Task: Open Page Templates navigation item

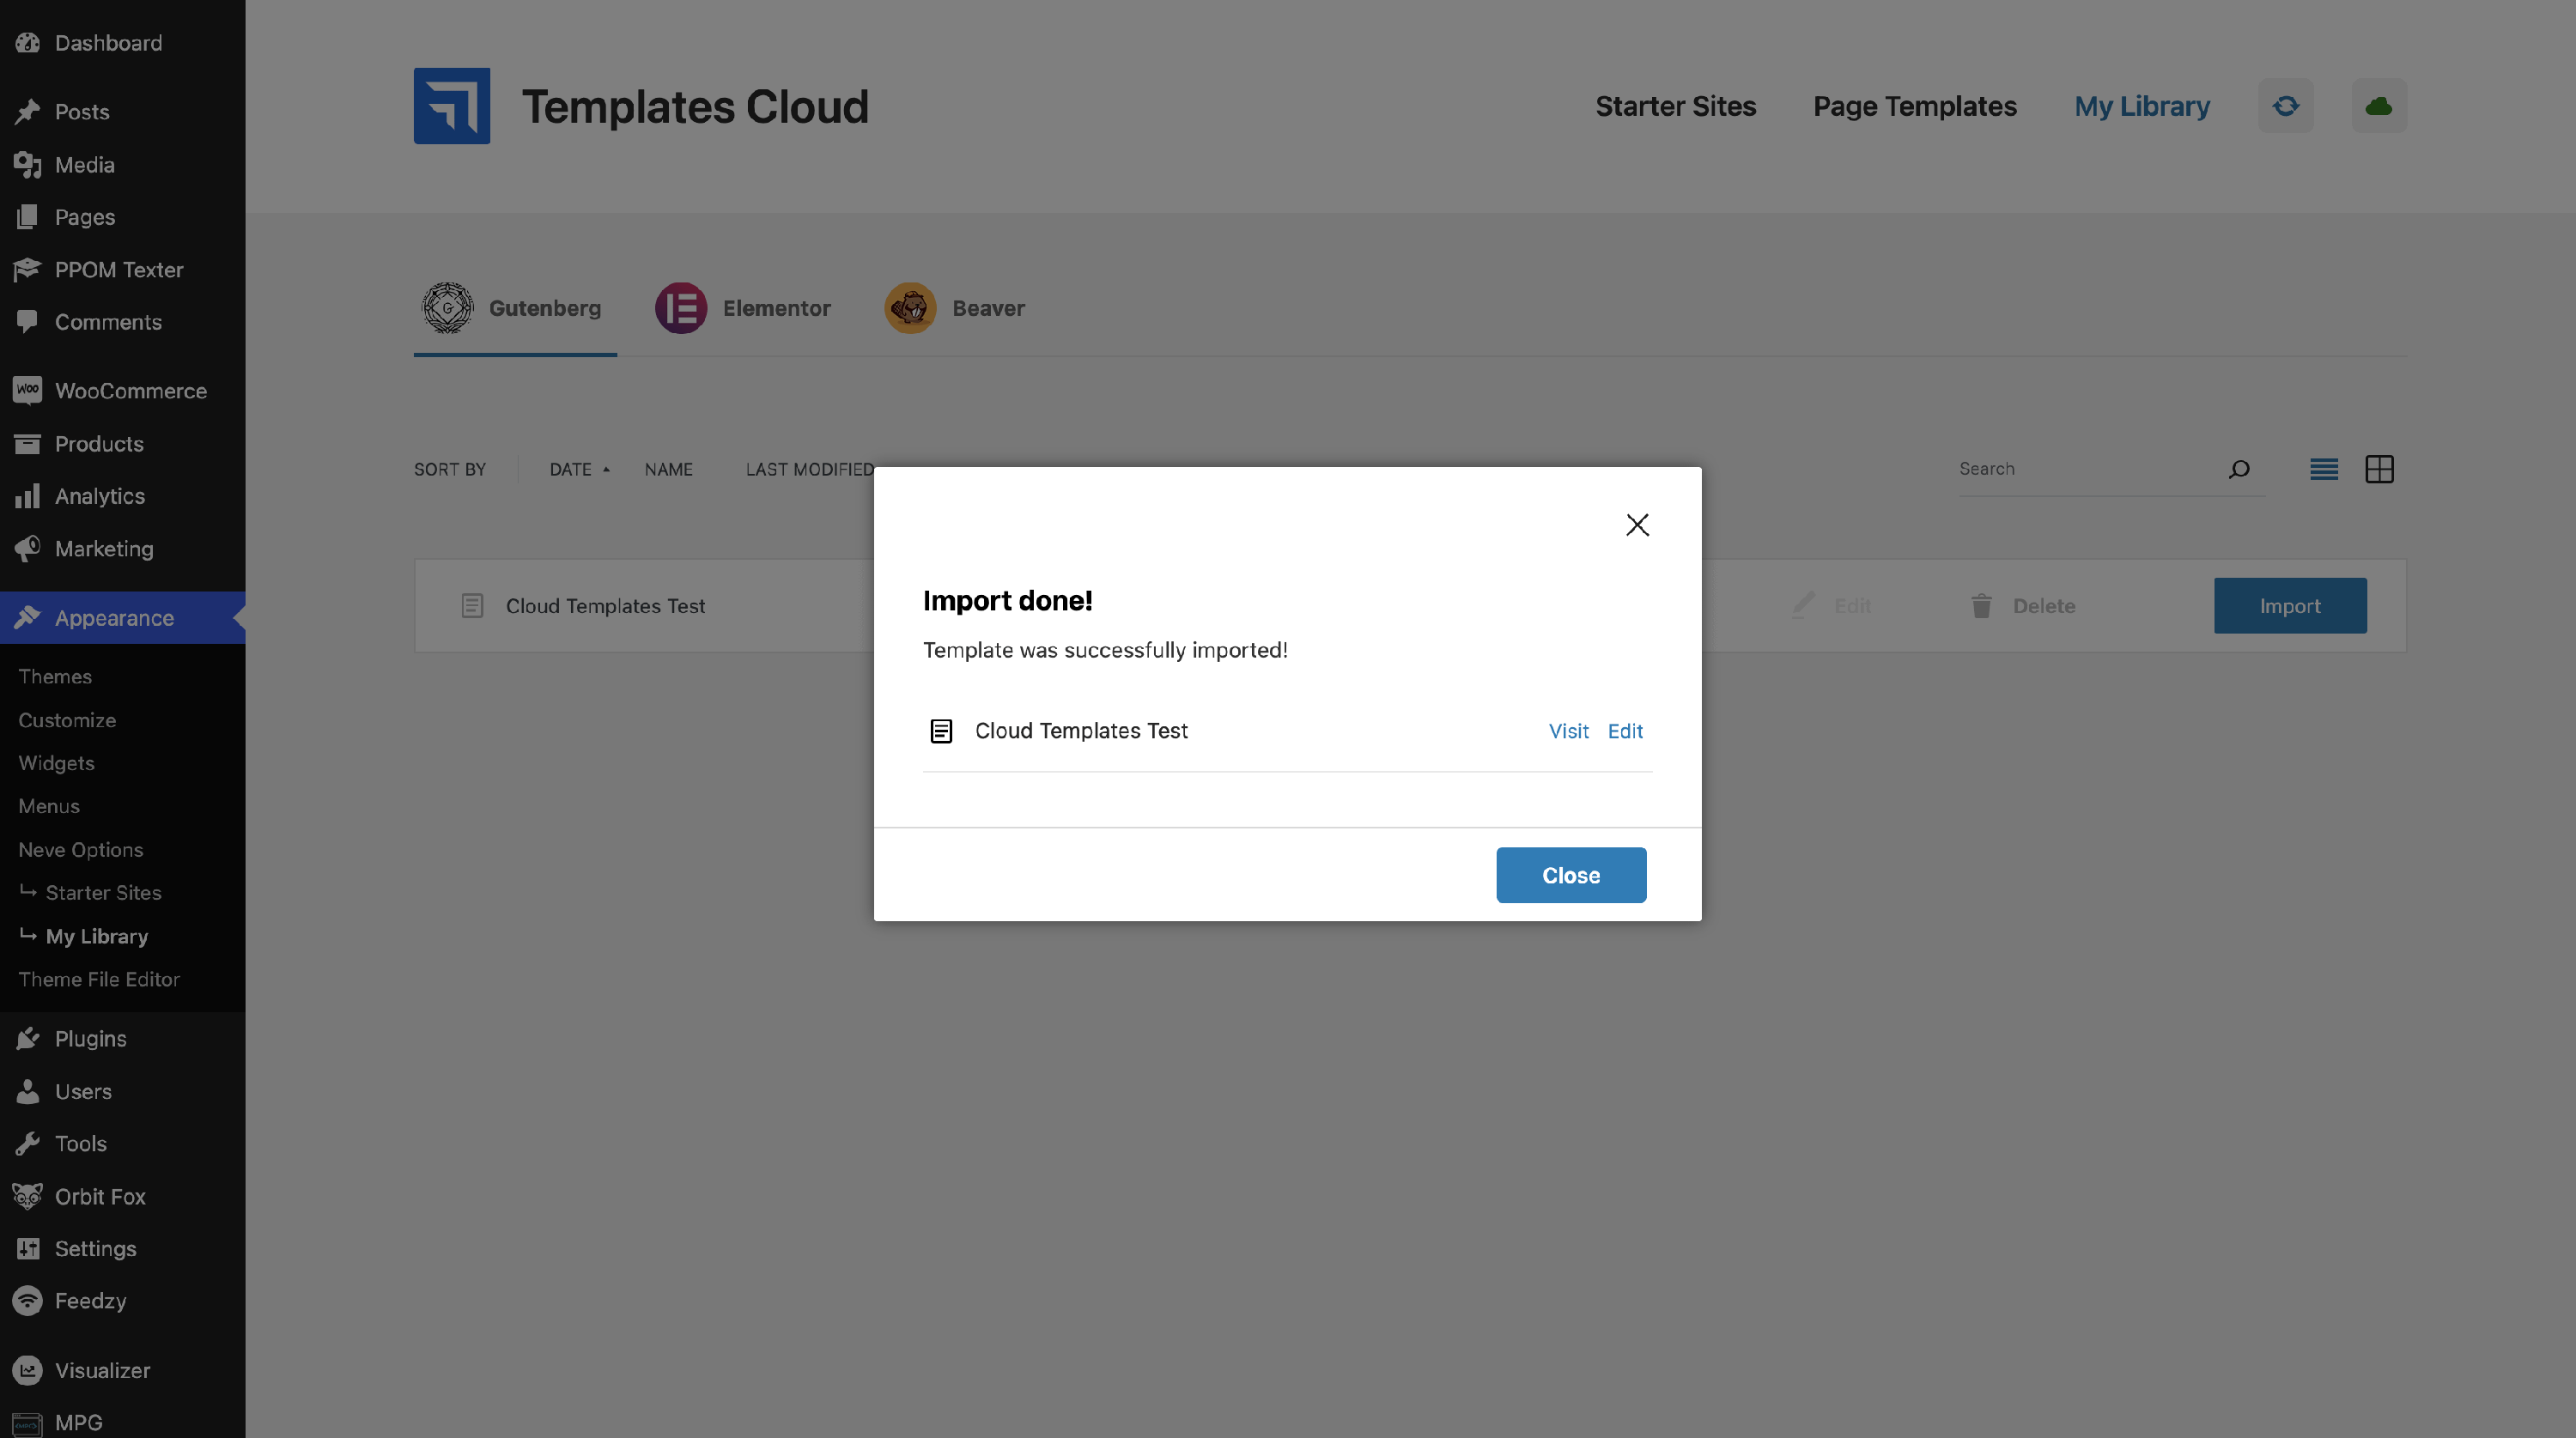Action: point(1914,106)
